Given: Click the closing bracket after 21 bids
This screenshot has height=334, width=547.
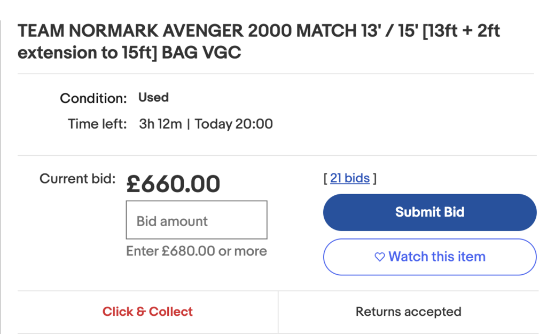Looking at the screenshot, I should pyautogui.click(x=374, y=178).
